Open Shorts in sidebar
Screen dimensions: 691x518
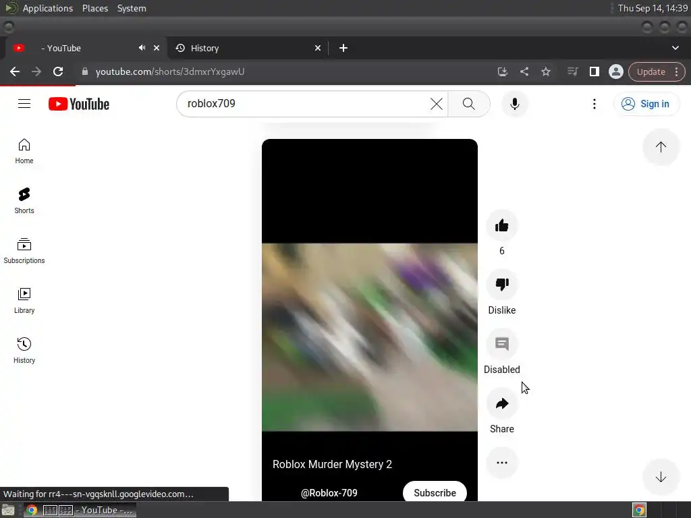(x=24, y=201)
